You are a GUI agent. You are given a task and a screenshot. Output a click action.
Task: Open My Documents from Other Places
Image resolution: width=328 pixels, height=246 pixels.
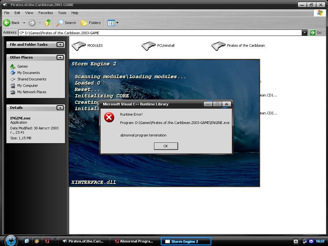(29, 73)
